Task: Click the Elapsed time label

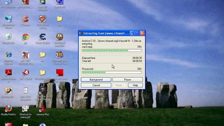Action: [x=89, y=58]
